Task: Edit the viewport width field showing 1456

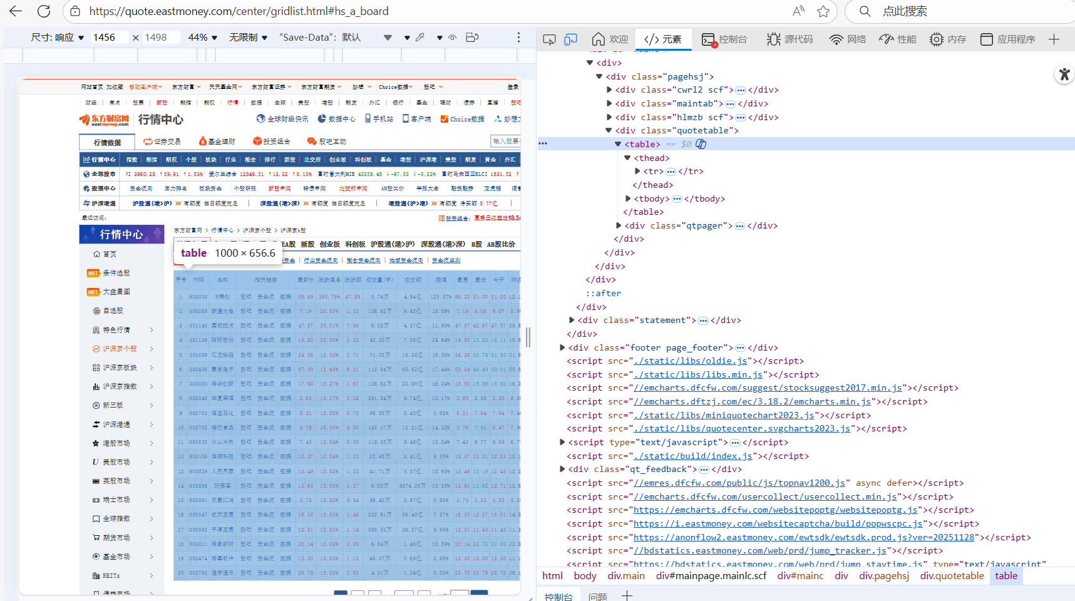Action: [109, 38]
